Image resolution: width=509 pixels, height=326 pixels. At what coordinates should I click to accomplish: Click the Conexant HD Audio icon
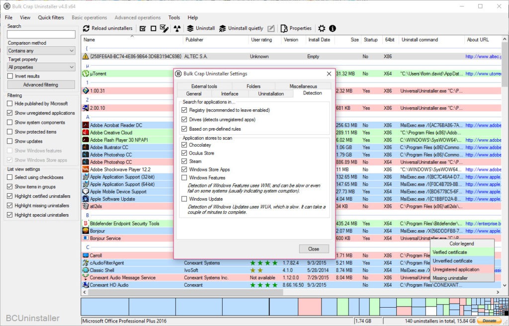coord(85,285)
